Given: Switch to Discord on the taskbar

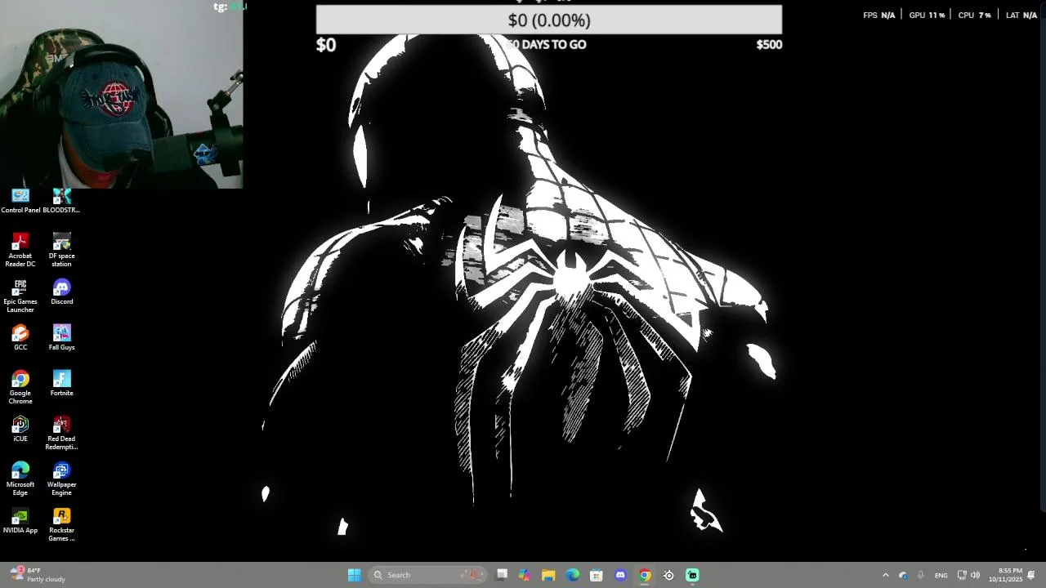Looking at the screenshot, I should [620, 575].
